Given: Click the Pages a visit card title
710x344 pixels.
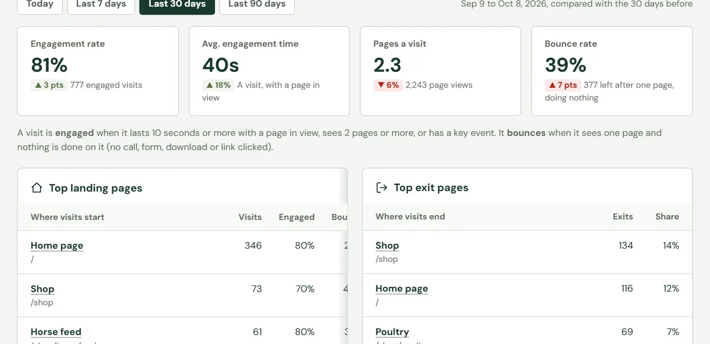Looking at the screenshot, I should tap(400, 44).
